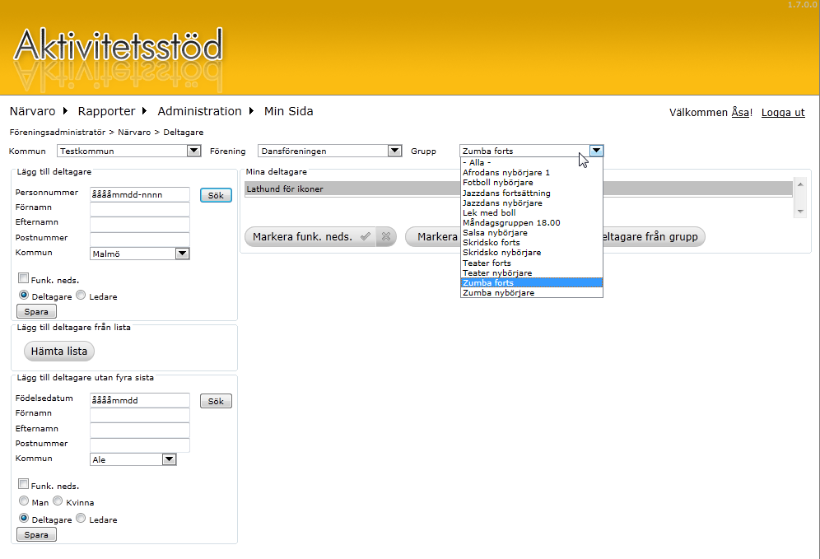Choose Zumba nybörjare group

(531, 293)
